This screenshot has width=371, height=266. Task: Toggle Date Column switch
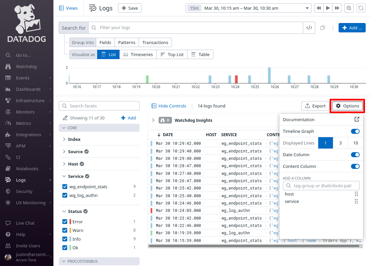tap(355, 155)
